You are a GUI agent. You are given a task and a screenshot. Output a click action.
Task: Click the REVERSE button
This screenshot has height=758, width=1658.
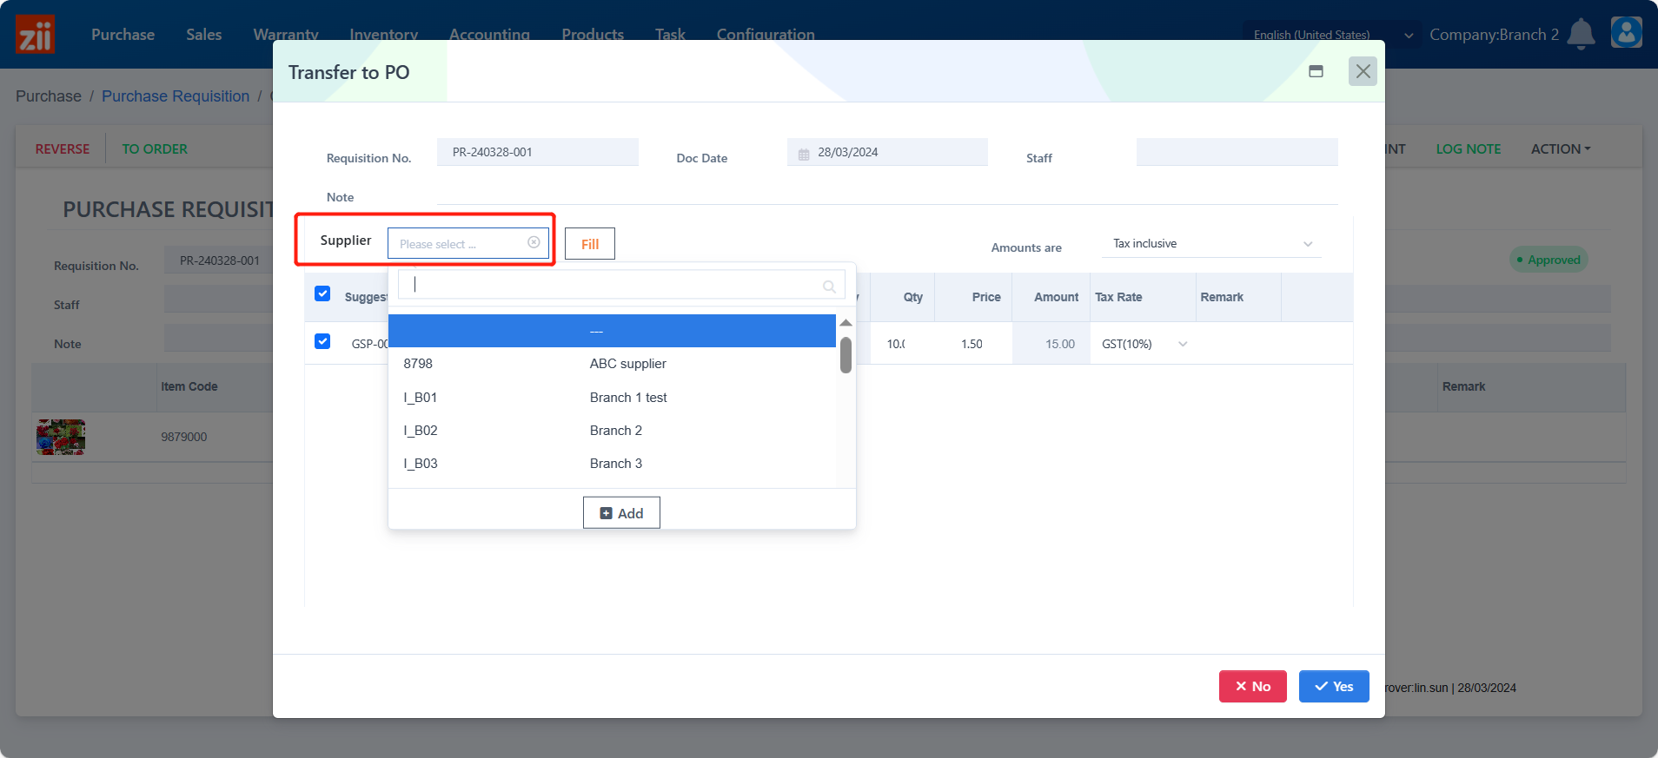tap(63, 148)
